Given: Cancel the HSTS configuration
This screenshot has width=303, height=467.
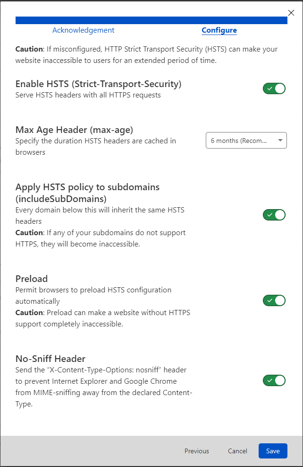Looking at the screenshot, I should [x=237, y=451].
